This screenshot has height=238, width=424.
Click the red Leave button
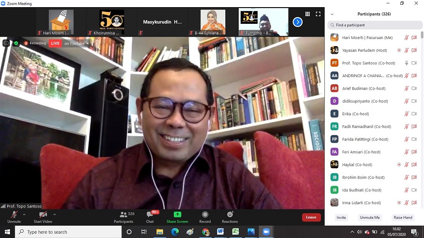click(311, 217)
